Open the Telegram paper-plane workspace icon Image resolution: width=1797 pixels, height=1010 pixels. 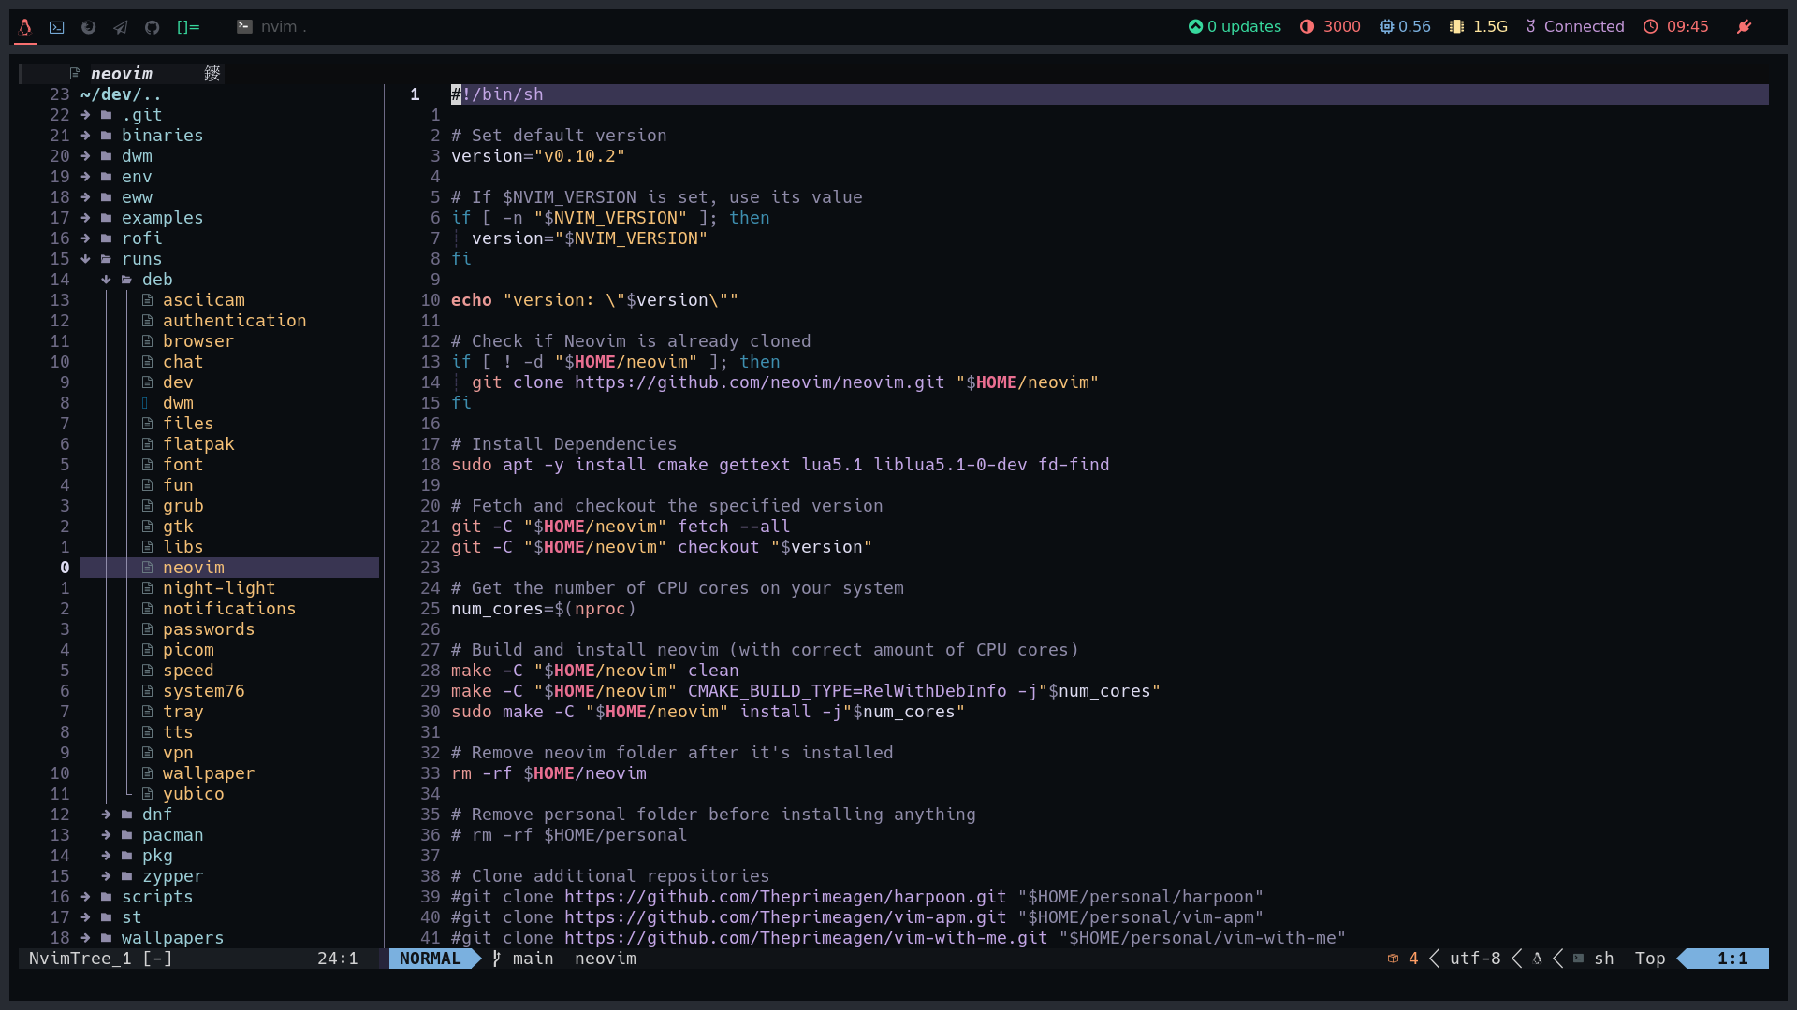(x=121, y=27)
